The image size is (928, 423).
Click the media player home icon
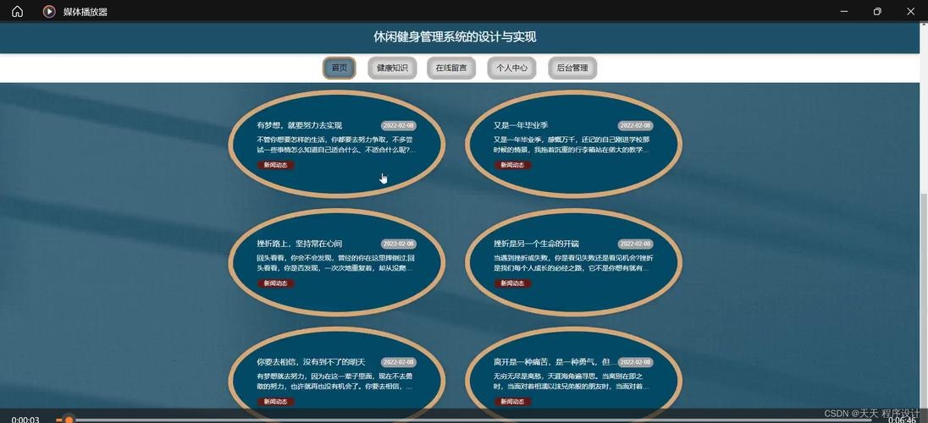pyautogui.click(x=17, y=12)
